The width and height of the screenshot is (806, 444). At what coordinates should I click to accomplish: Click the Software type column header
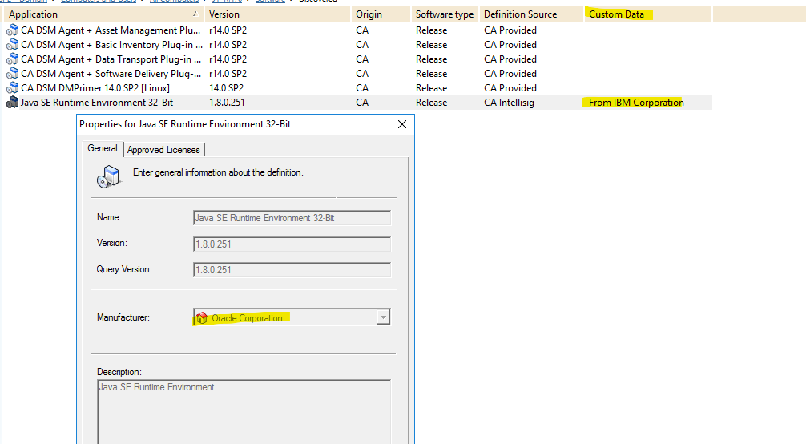tap(444, 14)
